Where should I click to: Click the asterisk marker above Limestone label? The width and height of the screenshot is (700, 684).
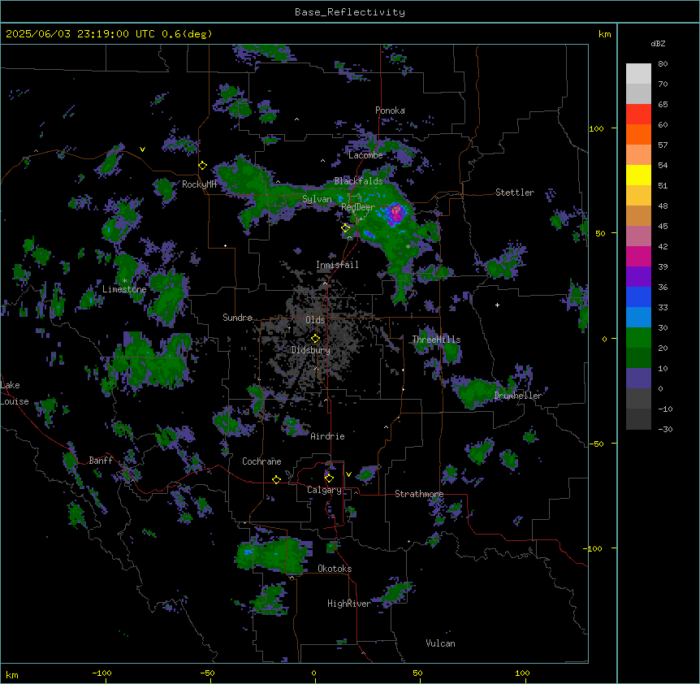point(124,281)
